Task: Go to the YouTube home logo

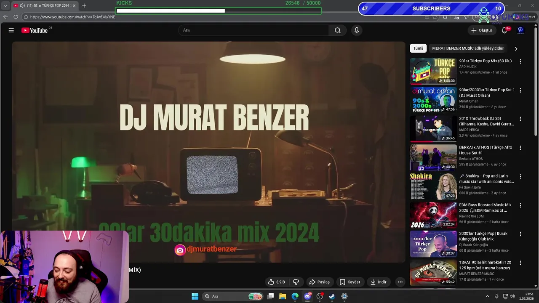Action: (35, 30)
